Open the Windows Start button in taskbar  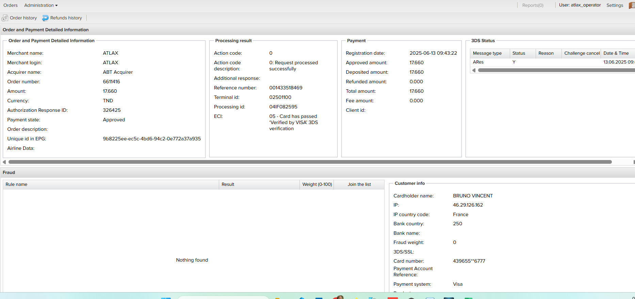click(166, 298)
